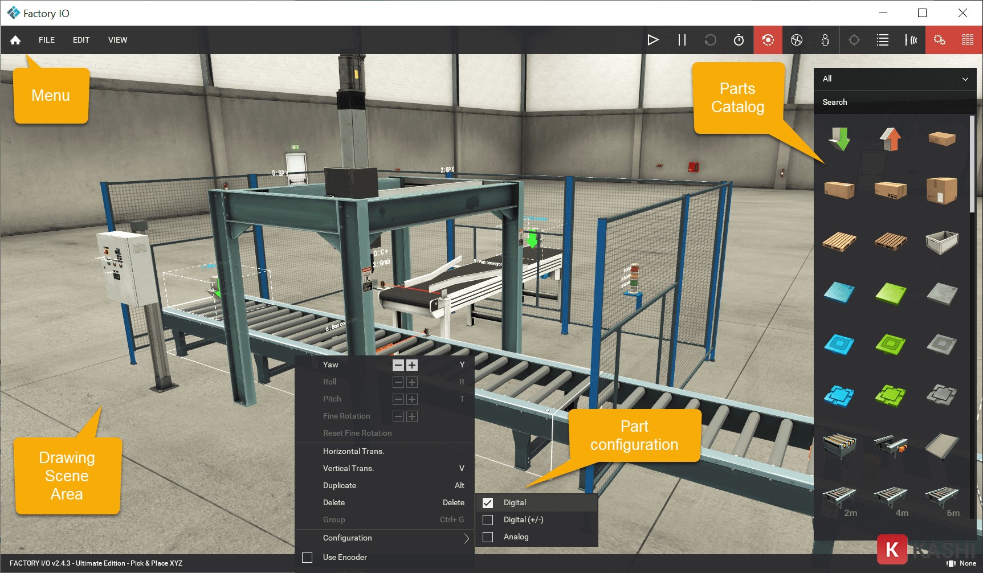
Task: Start simulation with the Play button
Action: 653,40
